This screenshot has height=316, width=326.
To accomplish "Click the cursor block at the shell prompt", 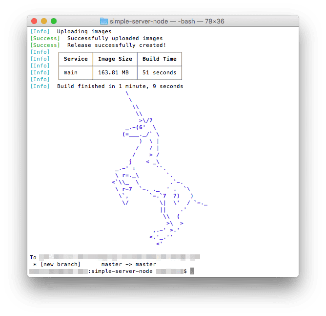I will 192,271.
